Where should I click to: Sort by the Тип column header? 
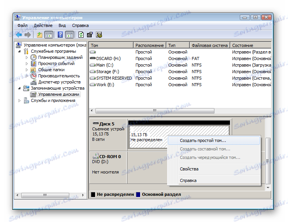178,45
